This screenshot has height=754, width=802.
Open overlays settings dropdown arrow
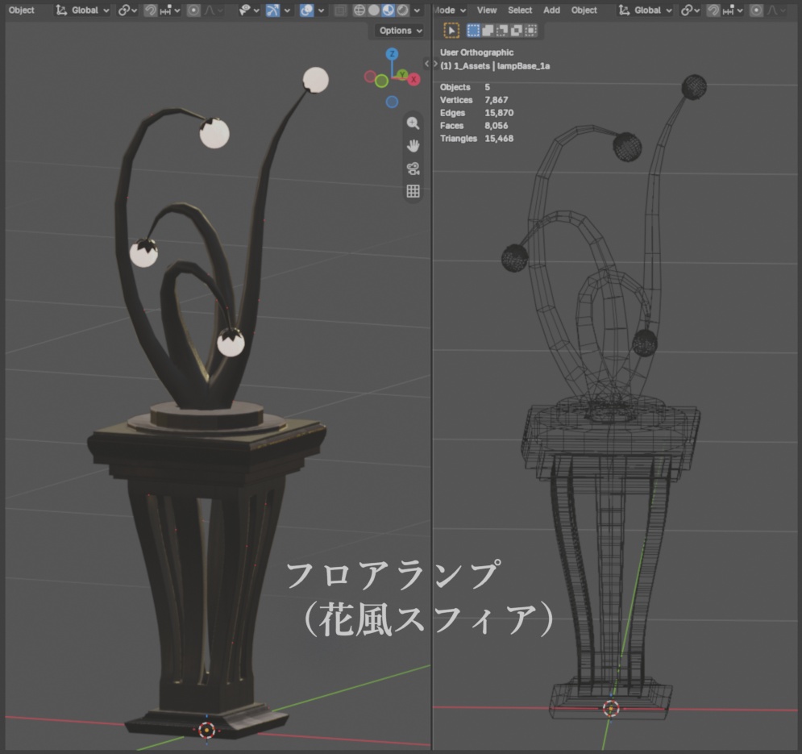321,10
